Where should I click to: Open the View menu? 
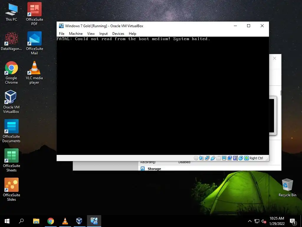[91, 34]
